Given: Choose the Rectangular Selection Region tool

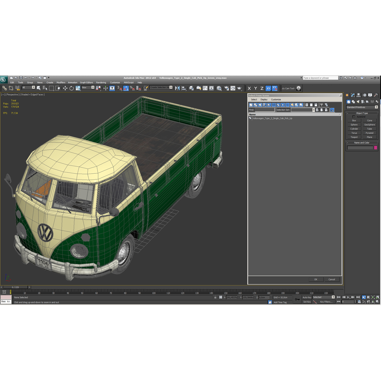Looking at the screenshot, I should 51,88.
